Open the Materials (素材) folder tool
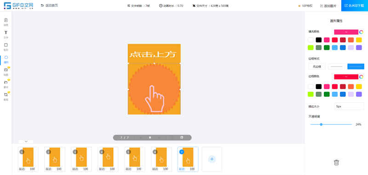This screenshot has width=368, height=175. pyautogui.click(x=6, y=84)
